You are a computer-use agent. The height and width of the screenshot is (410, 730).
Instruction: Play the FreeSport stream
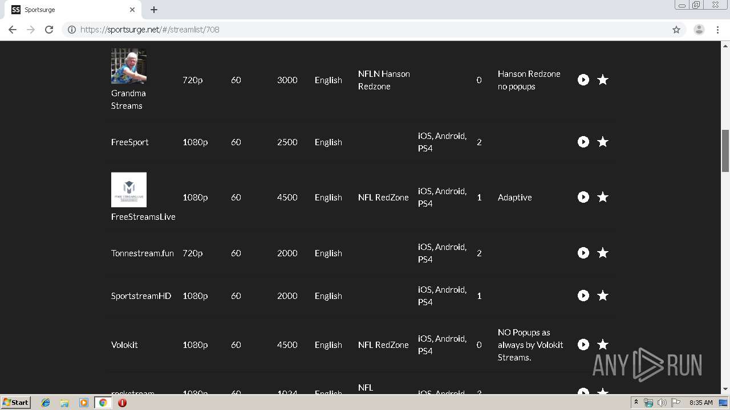[x=583, y=142]
